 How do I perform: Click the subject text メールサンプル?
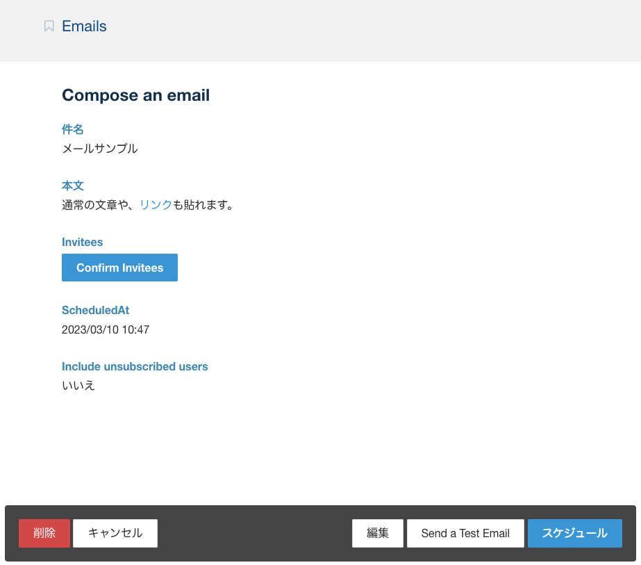coord(99,148)
